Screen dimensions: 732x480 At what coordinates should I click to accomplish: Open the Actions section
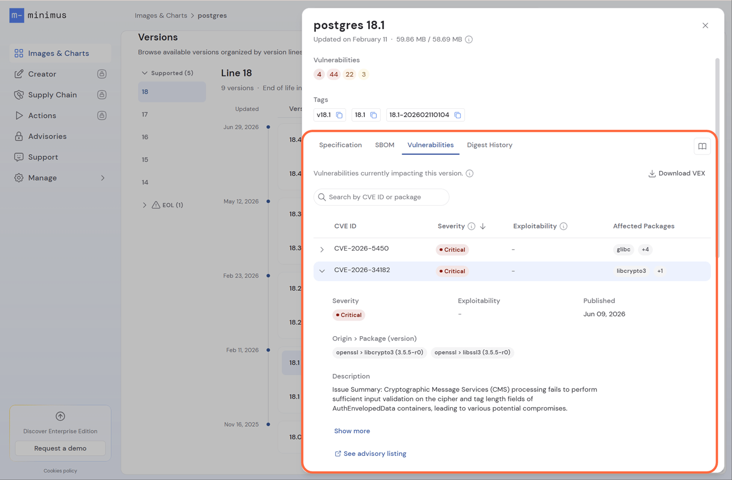42,116
